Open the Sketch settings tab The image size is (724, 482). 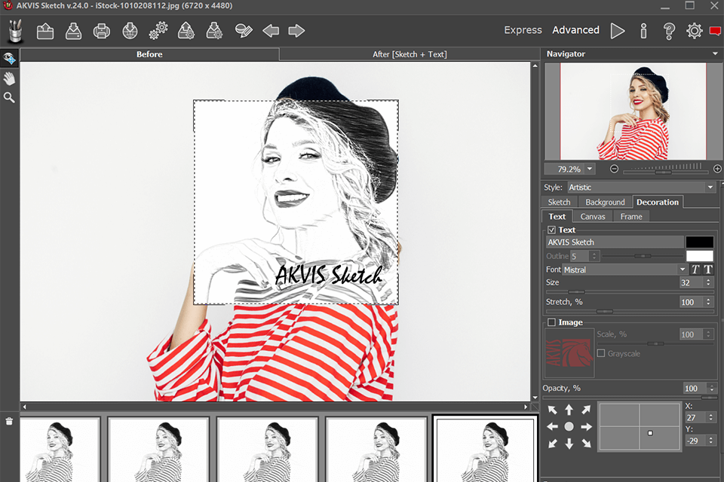click(559, 202)
